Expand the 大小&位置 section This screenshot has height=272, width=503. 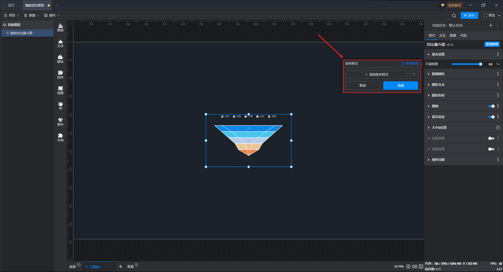pos(429,128)
